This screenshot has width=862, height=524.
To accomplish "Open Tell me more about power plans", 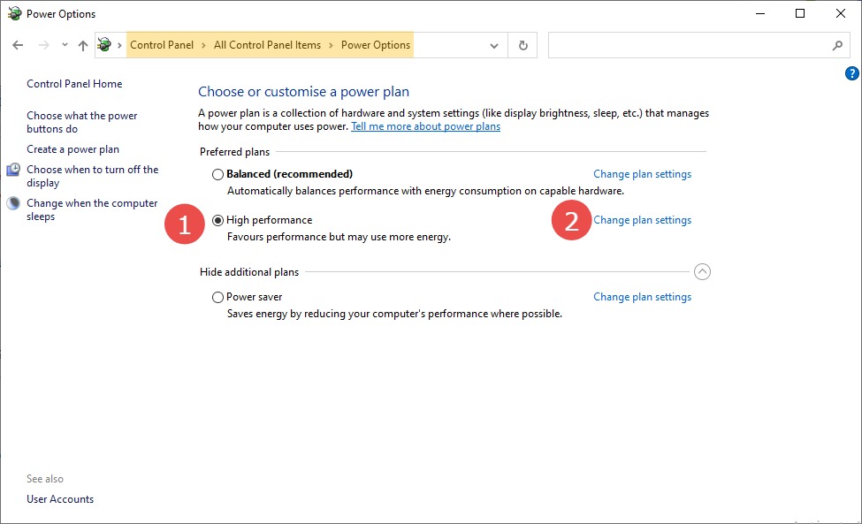I will click(425, 126).
